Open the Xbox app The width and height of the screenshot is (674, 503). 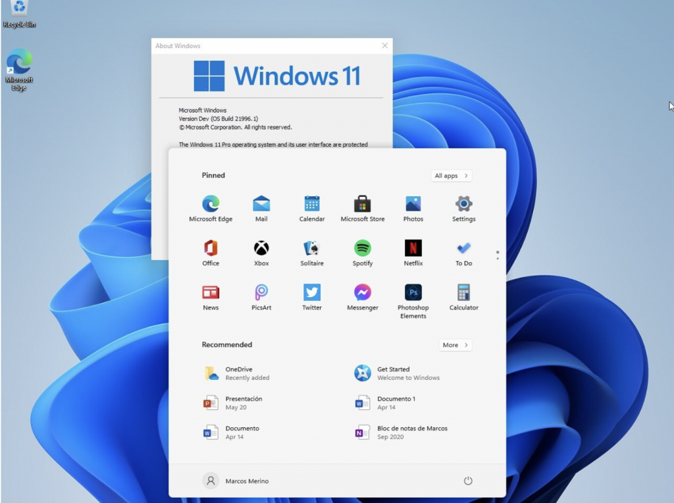coord(261,253)
